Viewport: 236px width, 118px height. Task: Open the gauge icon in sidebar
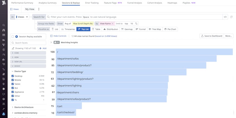4,55
